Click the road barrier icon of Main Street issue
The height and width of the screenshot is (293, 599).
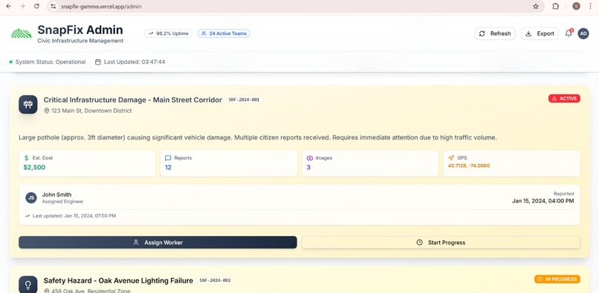[28, 105]
